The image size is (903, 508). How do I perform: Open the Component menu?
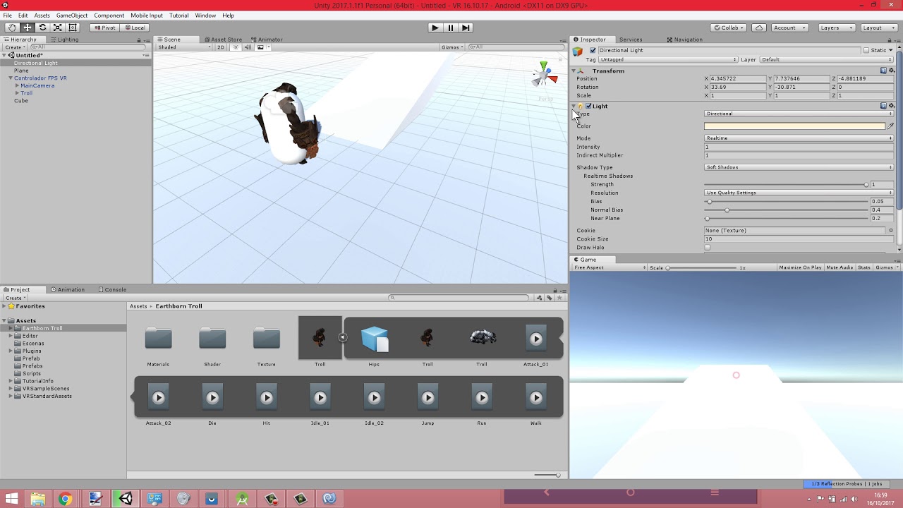[x=109, y=15]
